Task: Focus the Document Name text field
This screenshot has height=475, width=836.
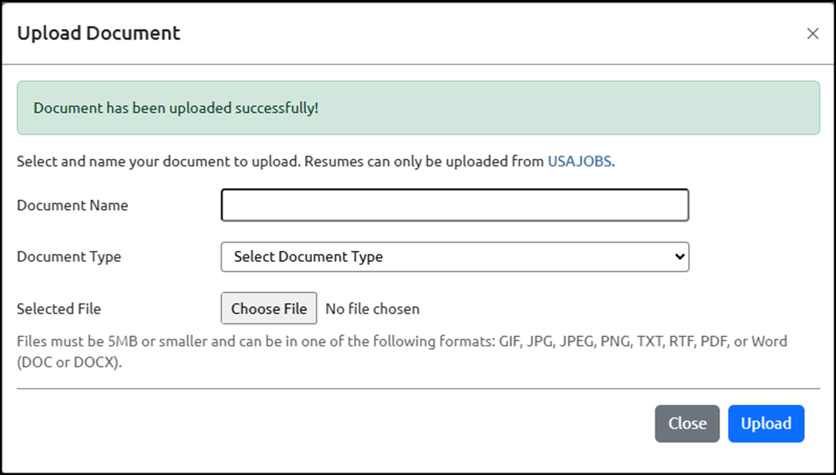Action: point(455,205)
